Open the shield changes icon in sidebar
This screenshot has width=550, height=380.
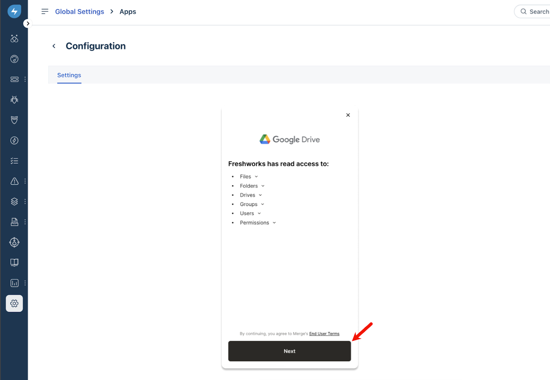point(14,120)
